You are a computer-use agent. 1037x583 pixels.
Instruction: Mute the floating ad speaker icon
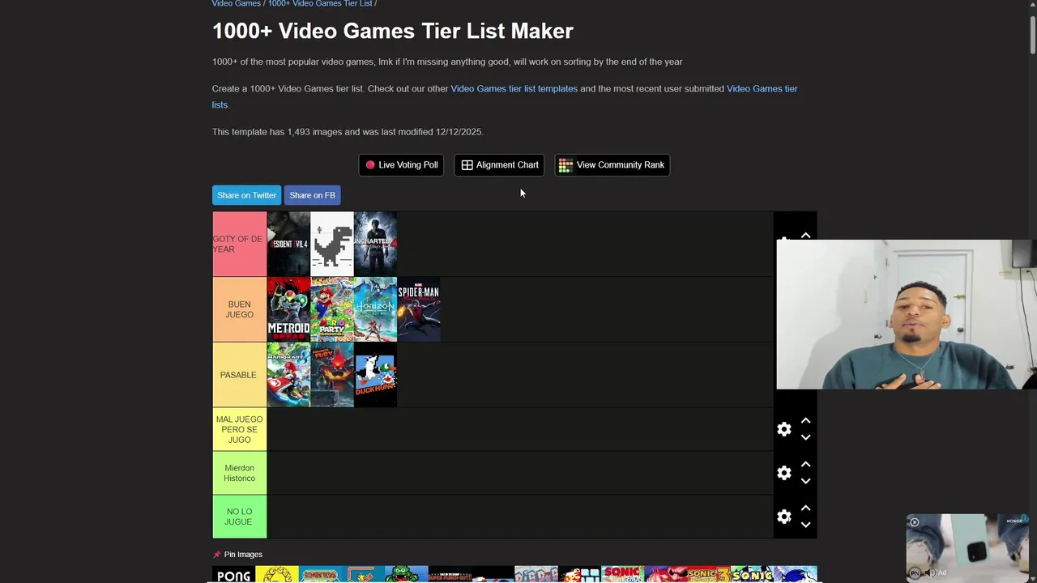click(931, 572)
